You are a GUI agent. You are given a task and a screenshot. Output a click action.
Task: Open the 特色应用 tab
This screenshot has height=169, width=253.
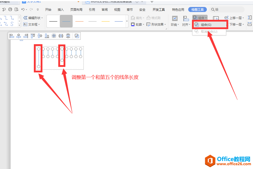[178, 10]
